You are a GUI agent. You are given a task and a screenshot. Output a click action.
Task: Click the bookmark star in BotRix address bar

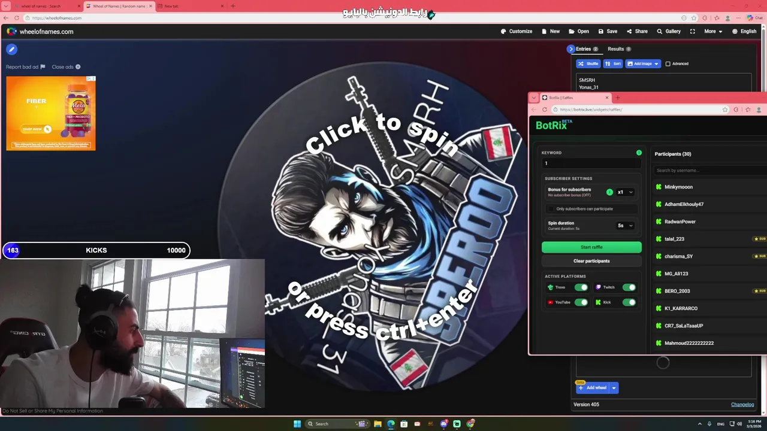coord(725,110)
